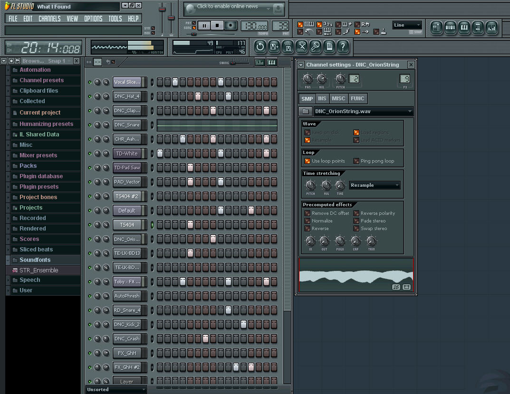Viewport: 510px width, 394px height.
Task: Click the online news download icon
Action: click(x=278, y=9)
